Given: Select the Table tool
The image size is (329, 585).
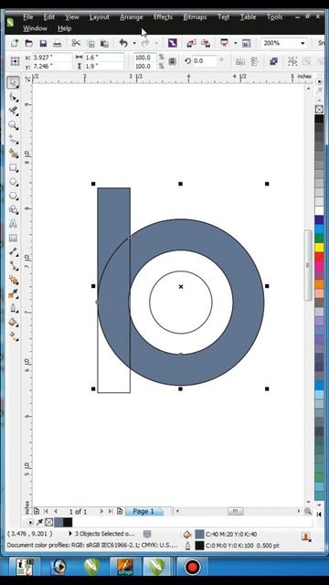Looking at the screenshot, I should coord(14,238).
